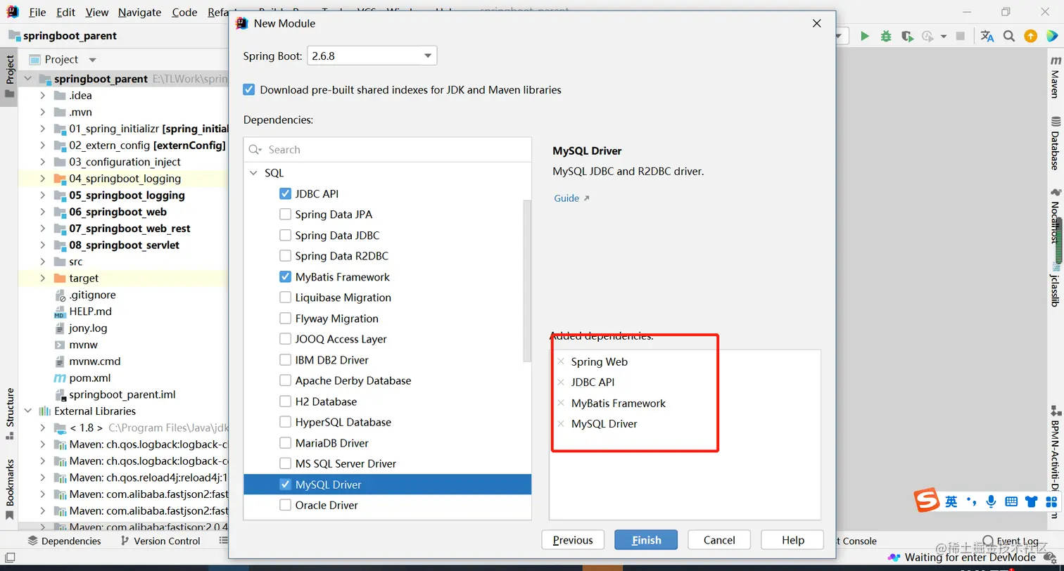
Task: Check the Spring Data R2DBC dependency
Action: pos(285,256)
